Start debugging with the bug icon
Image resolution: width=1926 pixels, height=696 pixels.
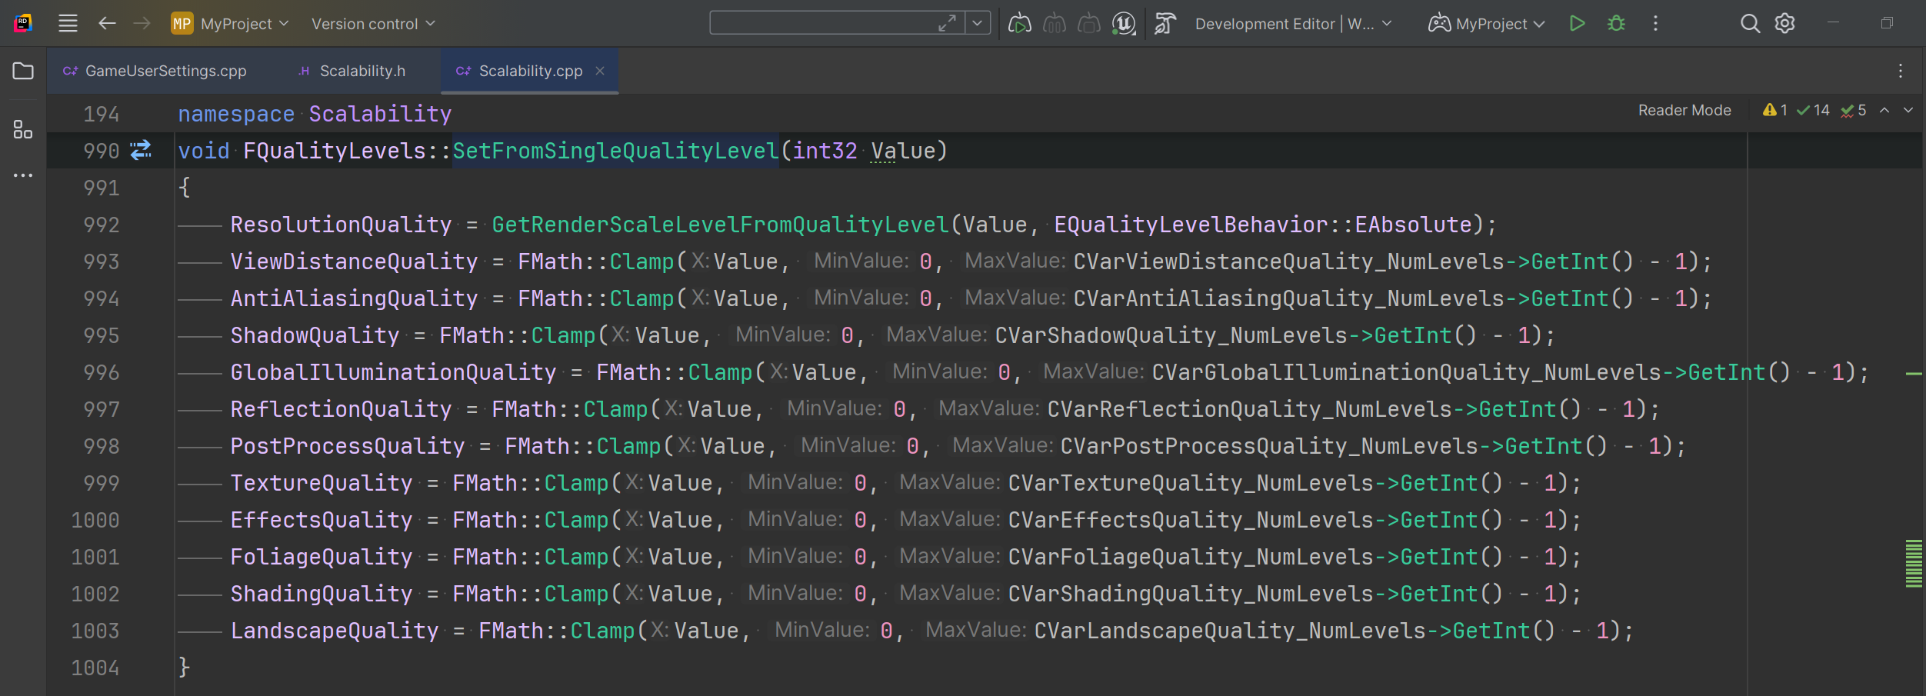tap(1616, 23)
